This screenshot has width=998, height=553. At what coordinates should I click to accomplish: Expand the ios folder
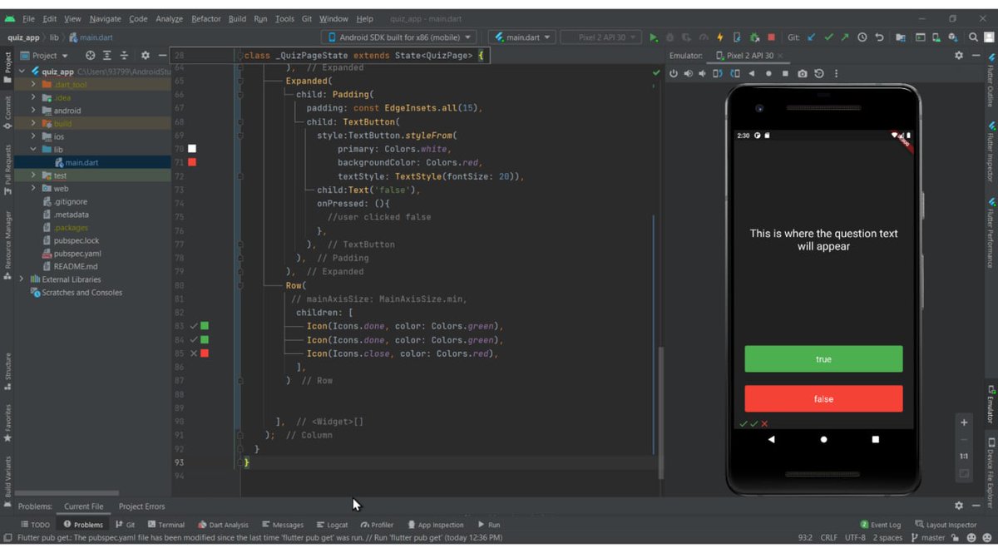[33, 136]
